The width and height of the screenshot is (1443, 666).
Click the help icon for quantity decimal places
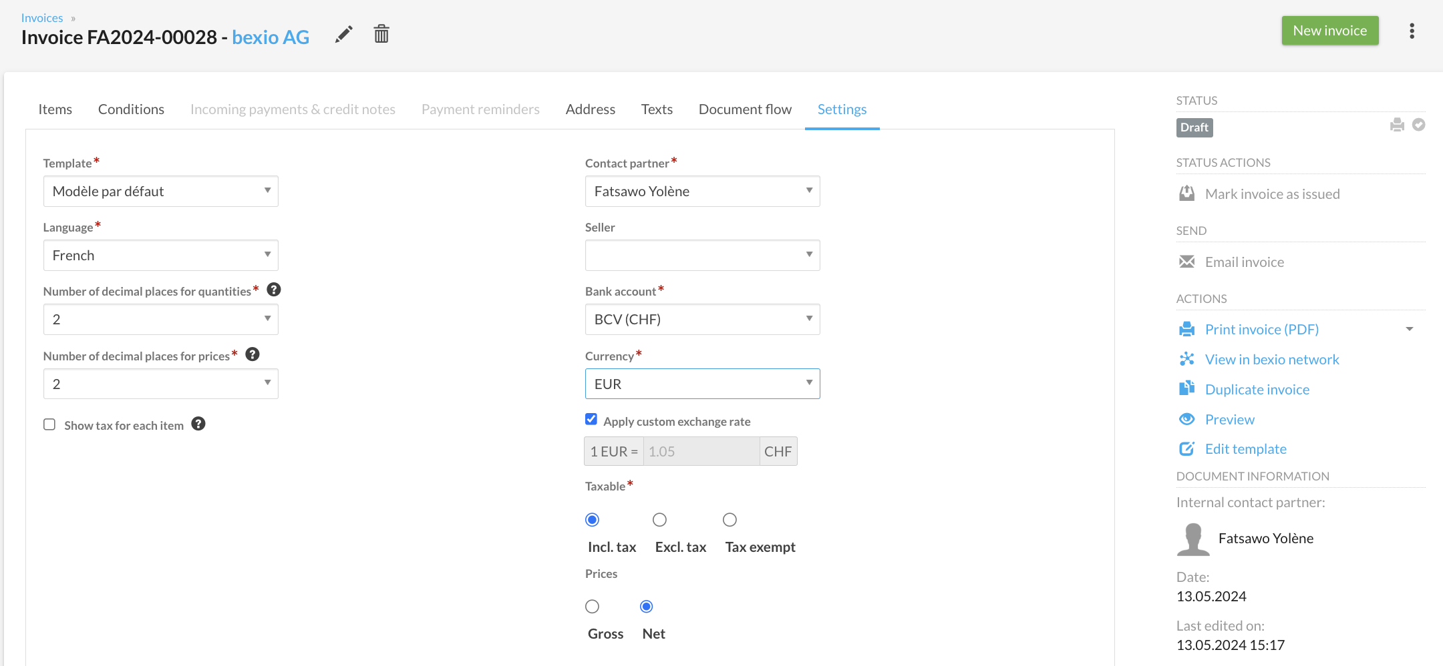[x=274, y=290]
